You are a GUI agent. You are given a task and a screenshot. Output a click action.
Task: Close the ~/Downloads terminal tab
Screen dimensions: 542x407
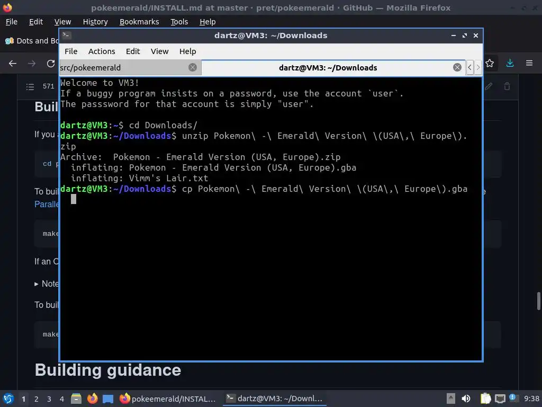point(457,67)
